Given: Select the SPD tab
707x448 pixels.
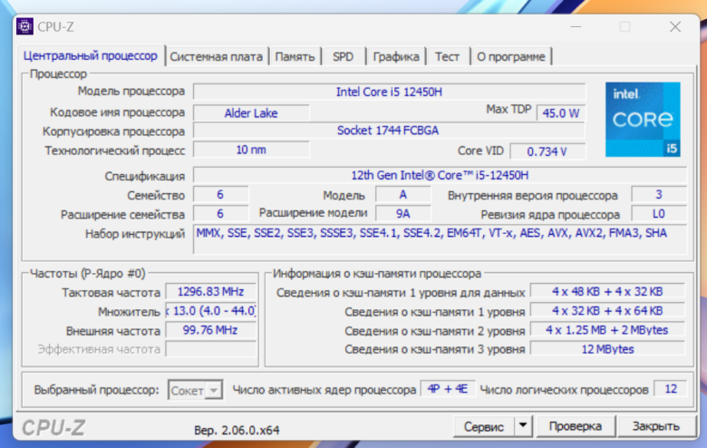Looking at the screenshot, I should (343, 57).
